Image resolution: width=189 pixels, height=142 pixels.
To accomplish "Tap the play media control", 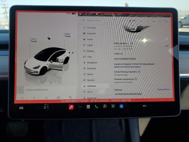I will coord(34,98).
